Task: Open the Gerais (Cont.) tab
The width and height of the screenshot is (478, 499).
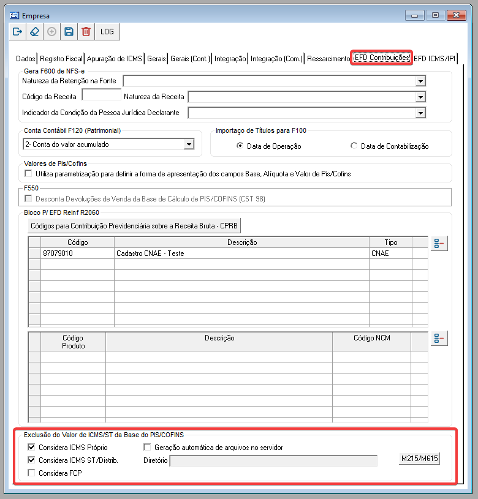Action: click(x=190, y=59)
